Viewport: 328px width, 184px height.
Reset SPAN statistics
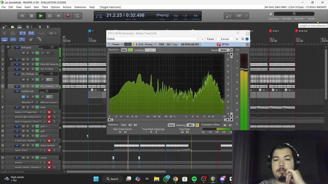click(171, 125)
